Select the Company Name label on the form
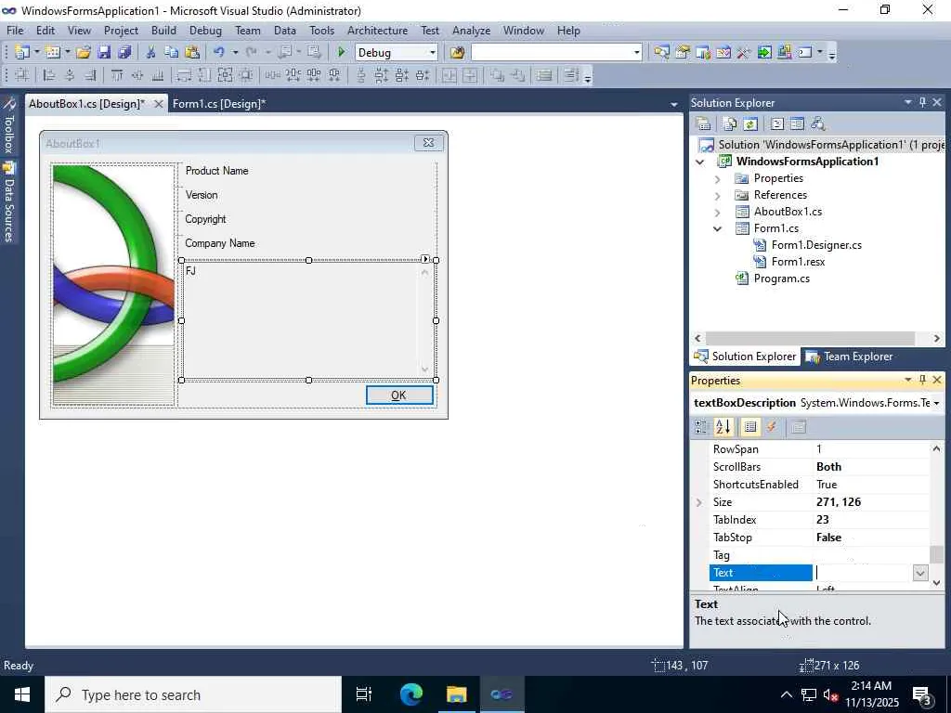Screen dimensions: 951x713 point(219,243)
